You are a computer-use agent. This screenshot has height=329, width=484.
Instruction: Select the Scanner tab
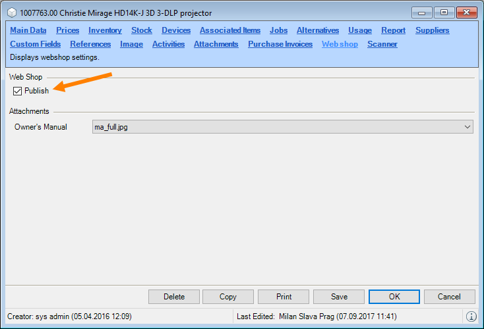382,44
